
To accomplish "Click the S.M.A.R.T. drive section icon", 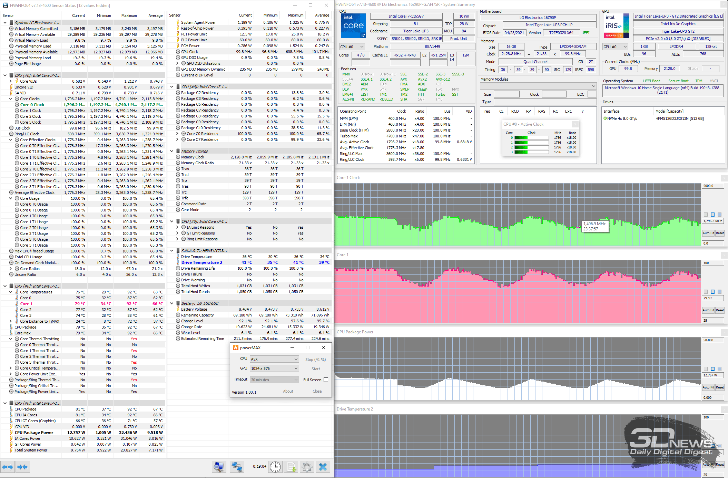I will (178, 251).
